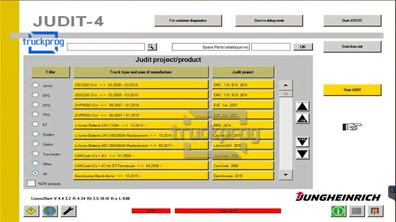This screenshot has width=396, height=222.
Task: Click the Filter column header
Action: click(x=51, y=72)
